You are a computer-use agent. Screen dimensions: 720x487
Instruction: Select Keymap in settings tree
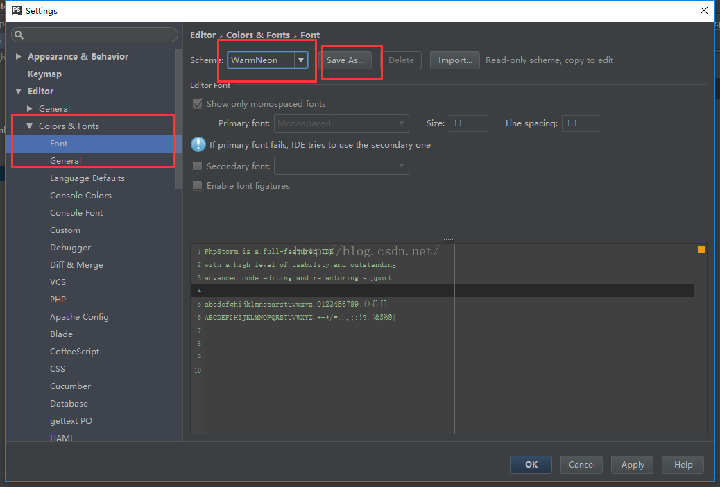click(x=44, y=74)
